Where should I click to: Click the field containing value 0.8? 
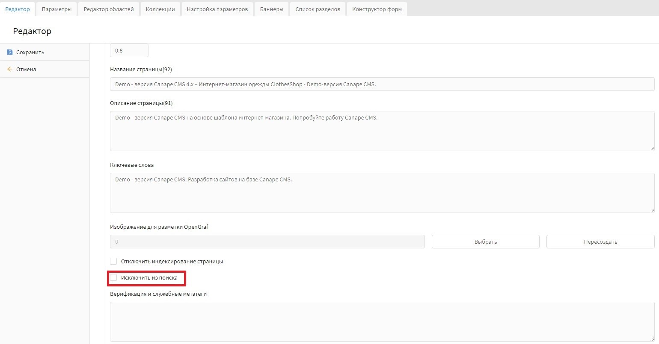pyautogui.click(x=129, y=50)
